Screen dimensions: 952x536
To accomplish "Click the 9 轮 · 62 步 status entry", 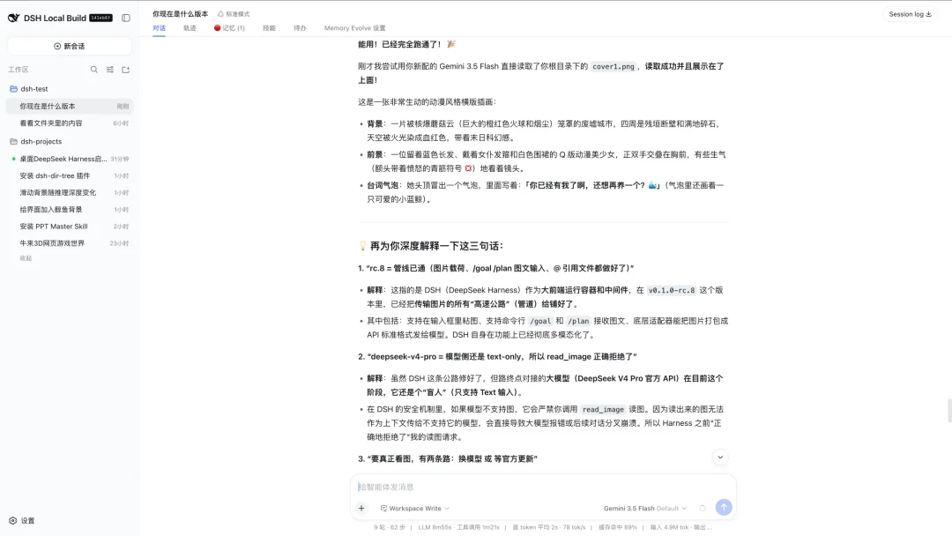I will (x=390, y=527).
